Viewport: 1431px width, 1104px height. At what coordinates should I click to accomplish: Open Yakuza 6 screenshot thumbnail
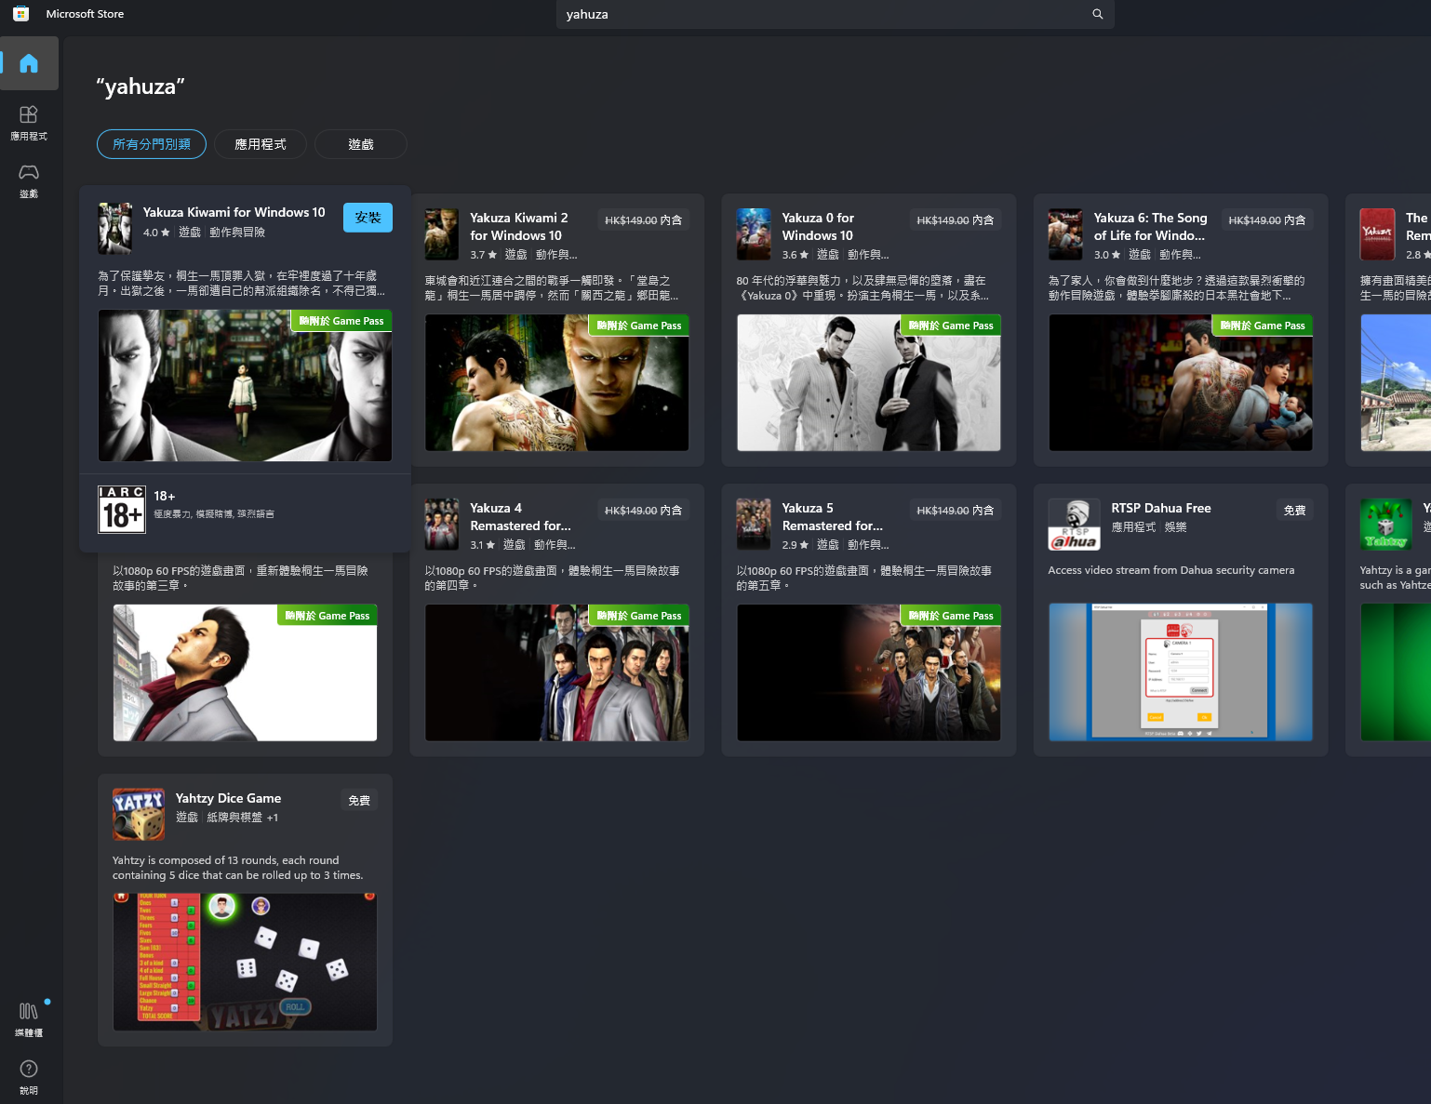(x=1180, y=382)
